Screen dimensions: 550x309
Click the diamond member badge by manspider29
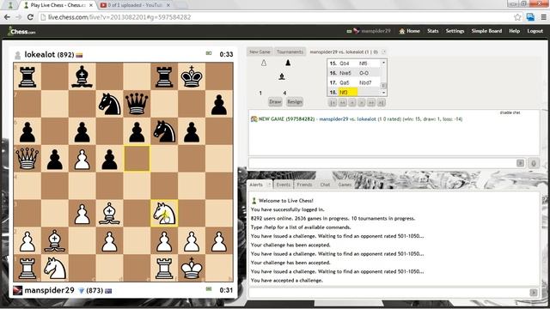point(81,290)
